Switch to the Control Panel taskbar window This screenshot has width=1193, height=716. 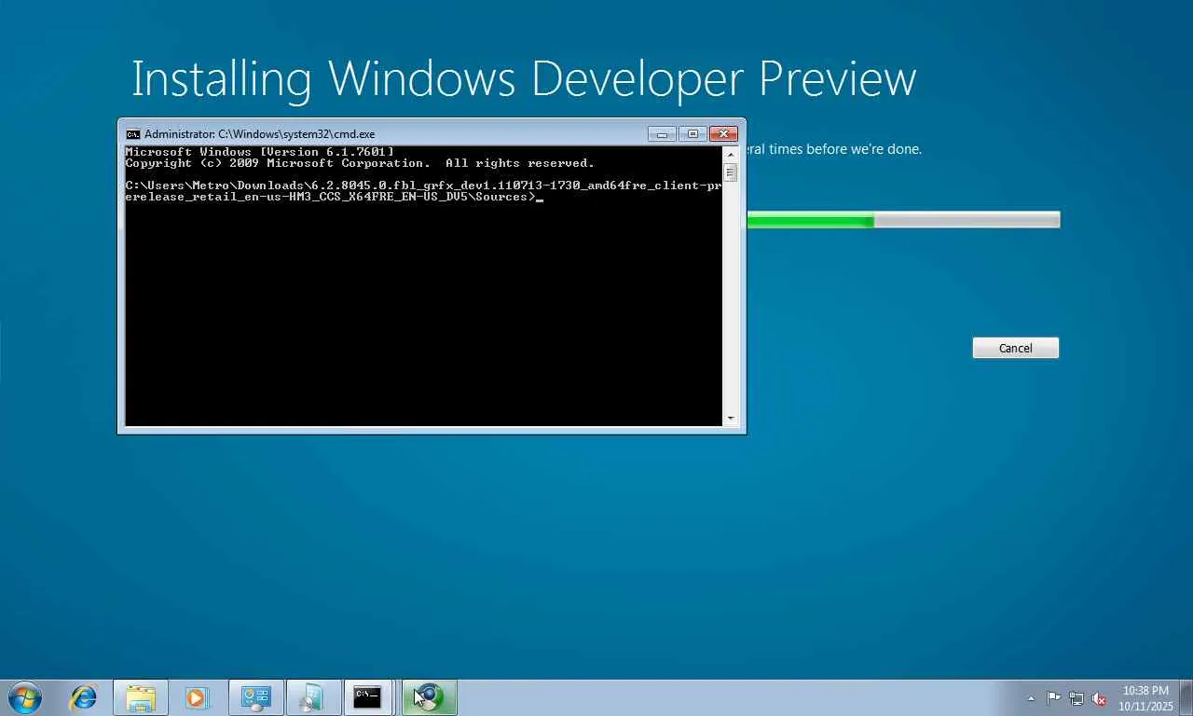[x=255, y=697]
